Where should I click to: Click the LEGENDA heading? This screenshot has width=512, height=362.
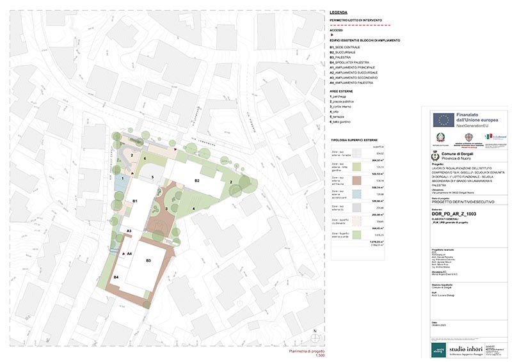click(x=339, y=12)
